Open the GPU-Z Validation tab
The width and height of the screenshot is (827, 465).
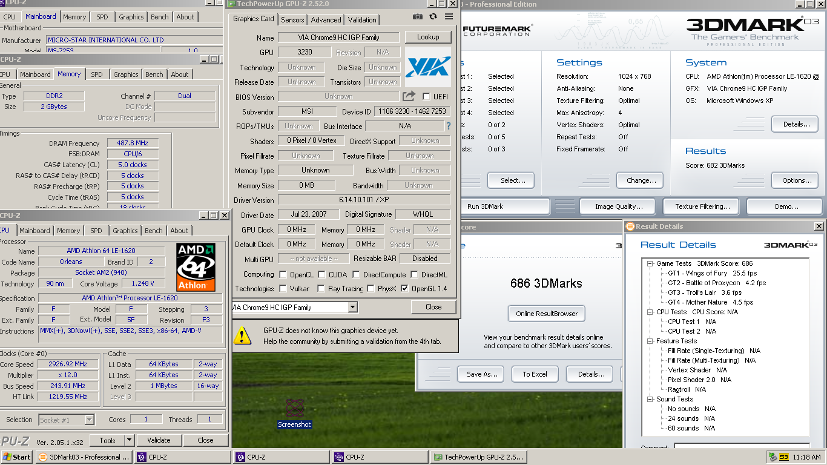pos(362,20)
